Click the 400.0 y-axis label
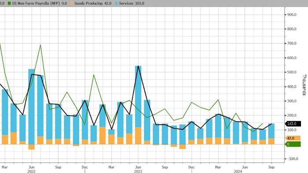This screenshot has width=308, height=173. click(x=292, y=86)
